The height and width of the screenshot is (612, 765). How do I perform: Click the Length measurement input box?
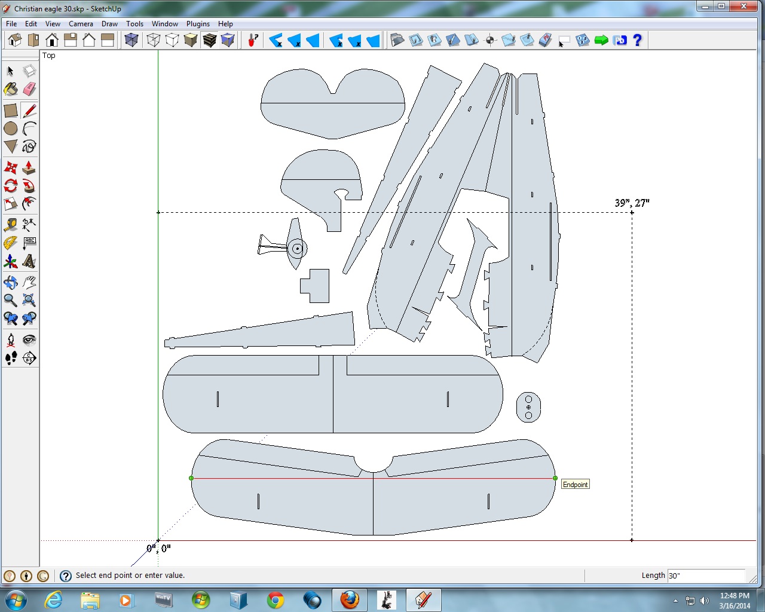705,576
